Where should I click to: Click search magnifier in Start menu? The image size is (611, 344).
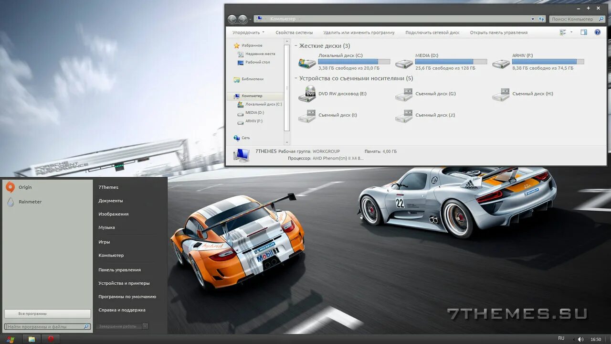[86, 327]
